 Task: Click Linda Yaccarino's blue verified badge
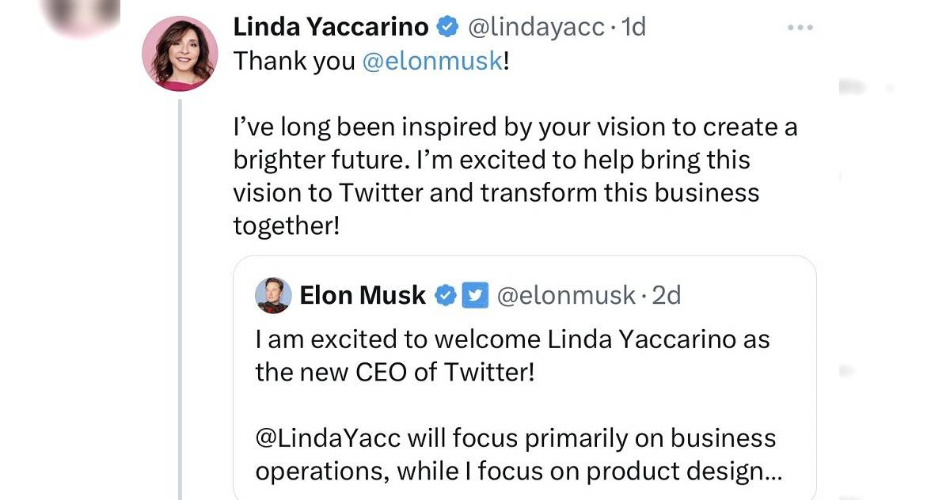click(x=448, y=27)
